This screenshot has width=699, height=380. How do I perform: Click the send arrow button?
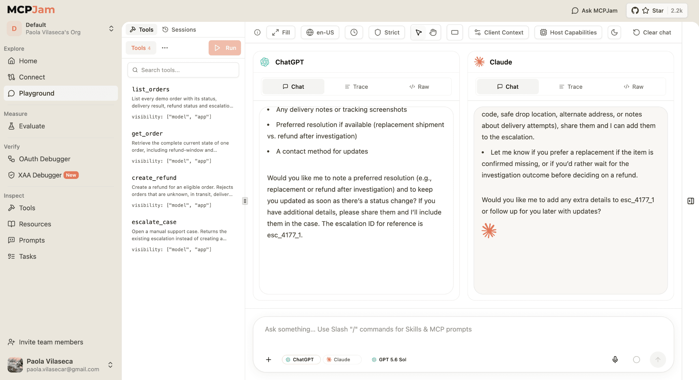point(658,360)
